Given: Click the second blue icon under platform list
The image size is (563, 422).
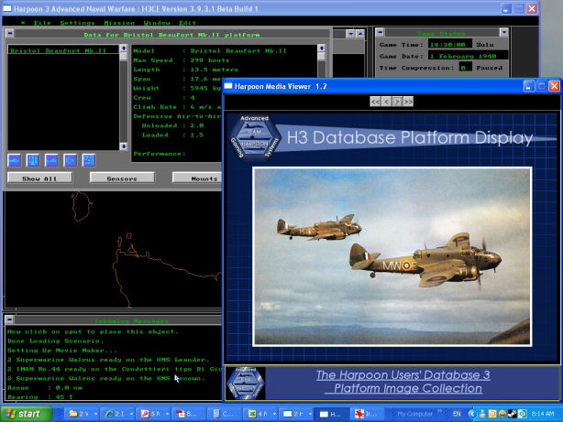Looking at the screenshot, I should (x=33, y=159).
